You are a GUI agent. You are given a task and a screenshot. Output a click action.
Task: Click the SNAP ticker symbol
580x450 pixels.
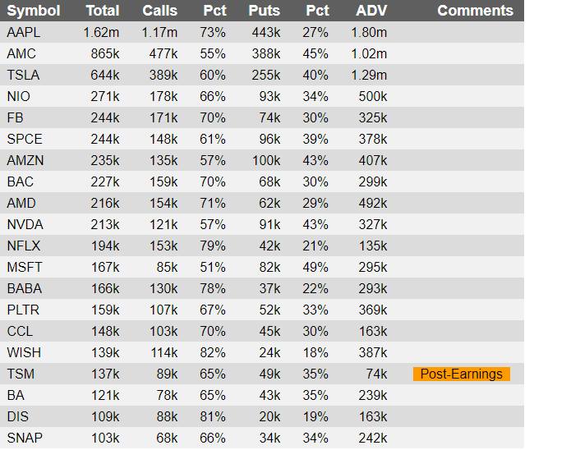(x=25, y=439)
